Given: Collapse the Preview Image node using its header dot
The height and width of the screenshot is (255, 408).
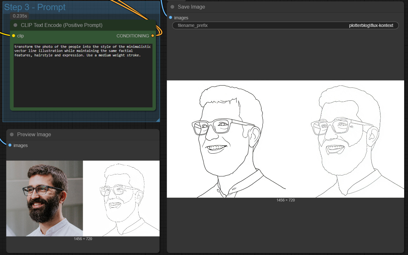Looking at the screenshot, I should click(x=12, y=134).
